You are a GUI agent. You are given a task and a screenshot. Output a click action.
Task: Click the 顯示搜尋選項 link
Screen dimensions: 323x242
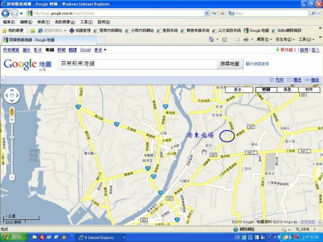click(x=257, y=64)
